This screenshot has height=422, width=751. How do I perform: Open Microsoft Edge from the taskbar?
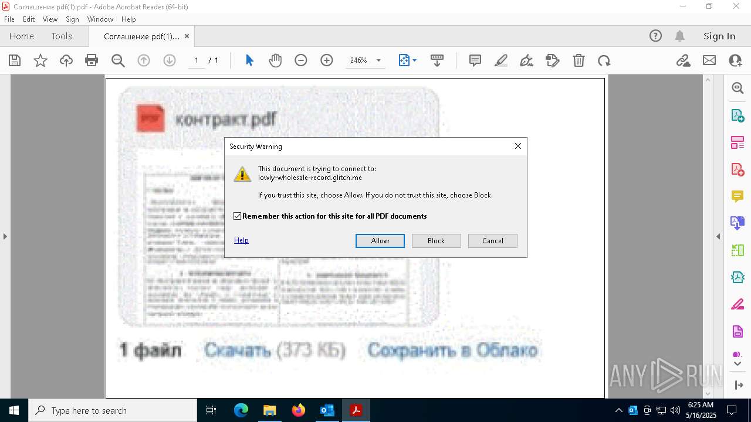pyautogui.click(x=241, y=410)
